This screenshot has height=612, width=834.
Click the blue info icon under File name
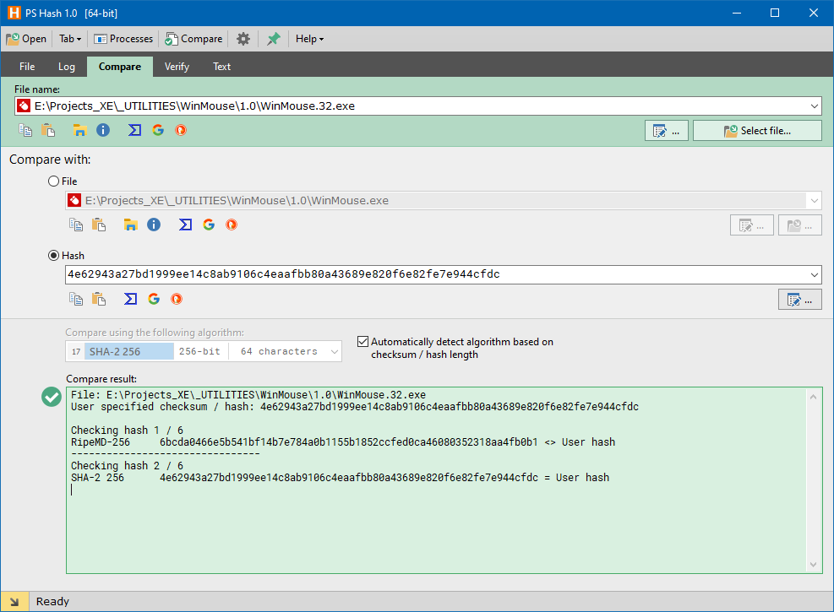tap(103, 130)
